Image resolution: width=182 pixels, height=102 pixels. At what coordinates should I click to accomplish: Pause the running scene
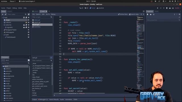click(161, 8)
